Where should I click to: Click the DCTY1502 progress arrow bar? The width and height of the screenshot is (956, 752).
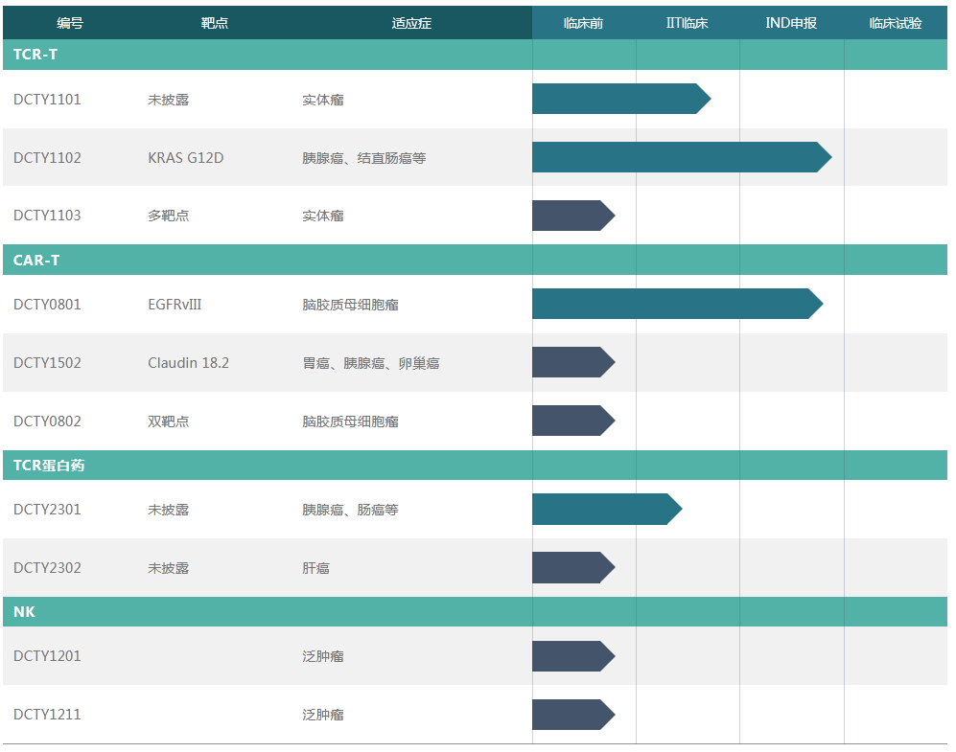pyautogui.click(x=573, y=362)
